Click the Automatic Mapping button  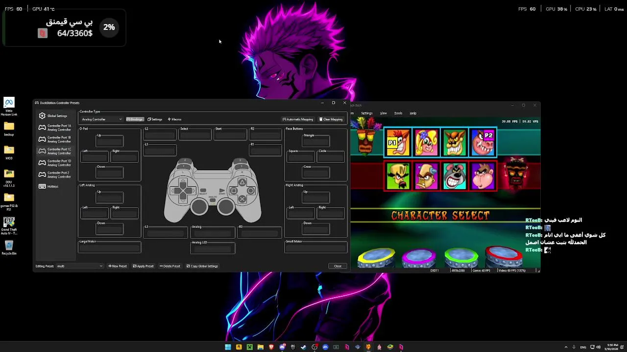298,119
